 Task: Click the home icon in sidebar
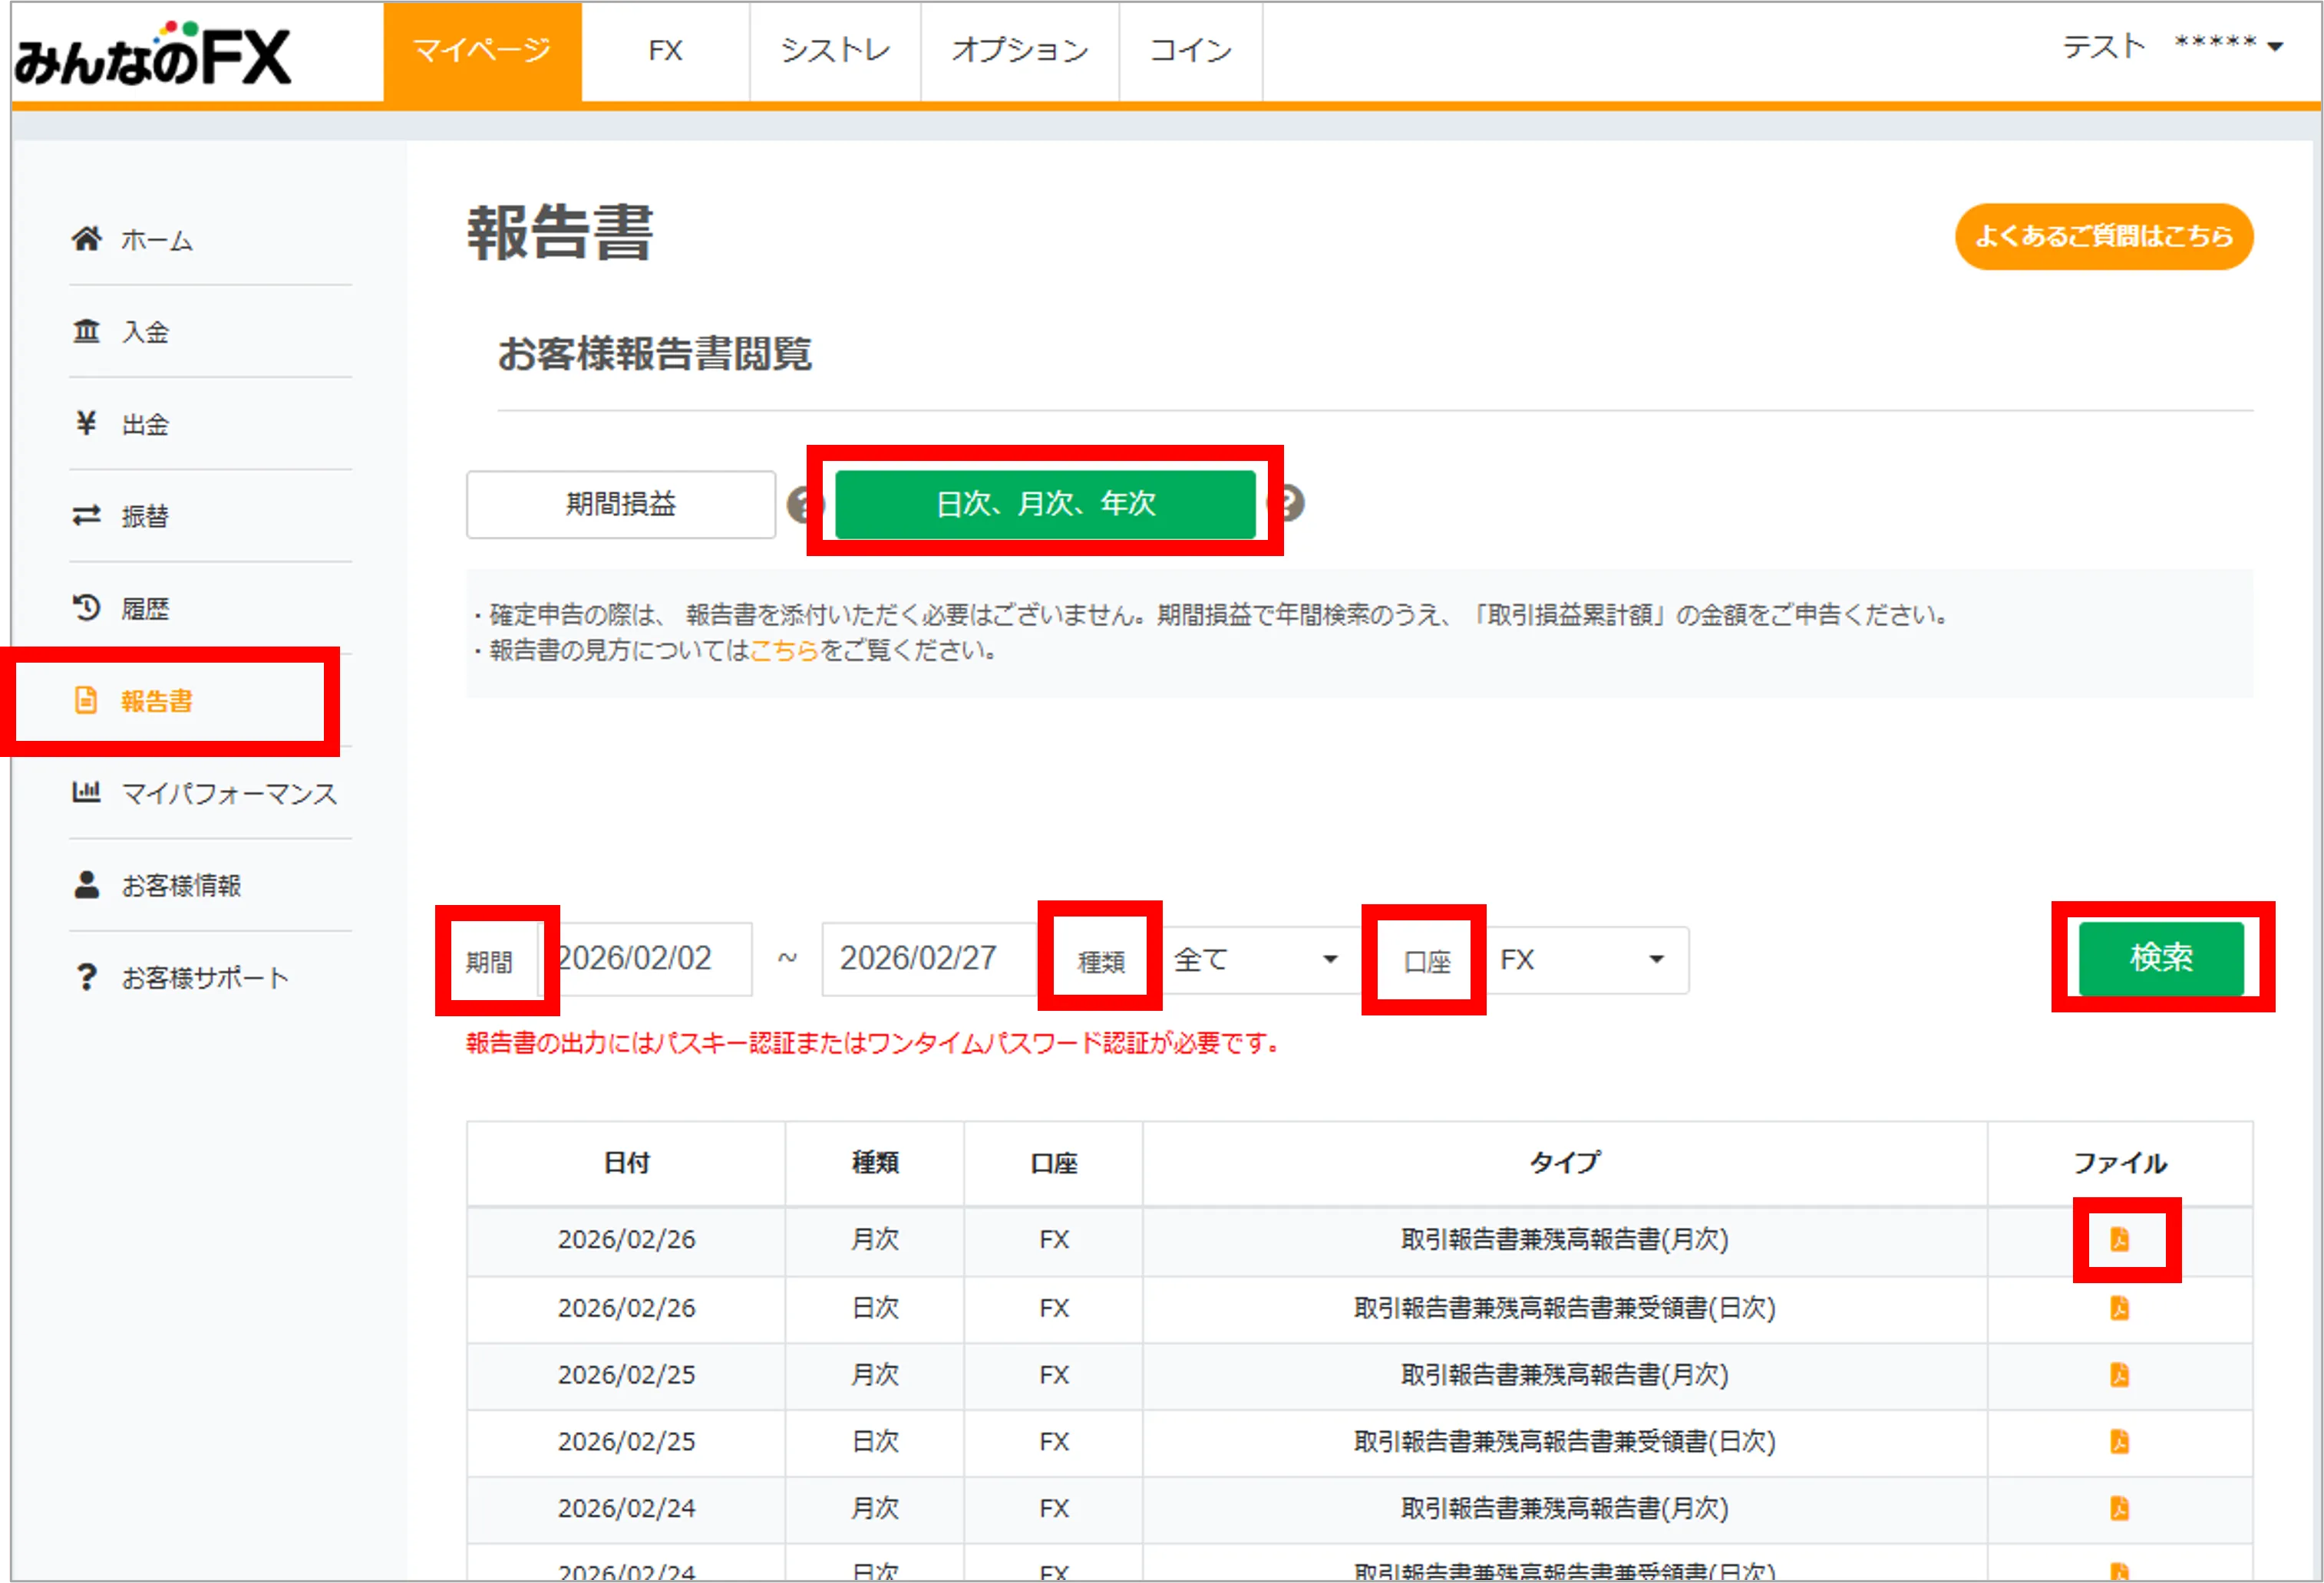click(x=87, y=239)
